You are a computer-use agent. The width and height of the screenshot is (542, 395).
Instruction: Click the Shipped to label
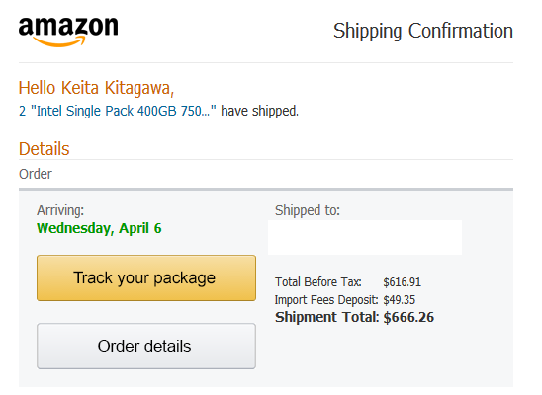point(308,210)
